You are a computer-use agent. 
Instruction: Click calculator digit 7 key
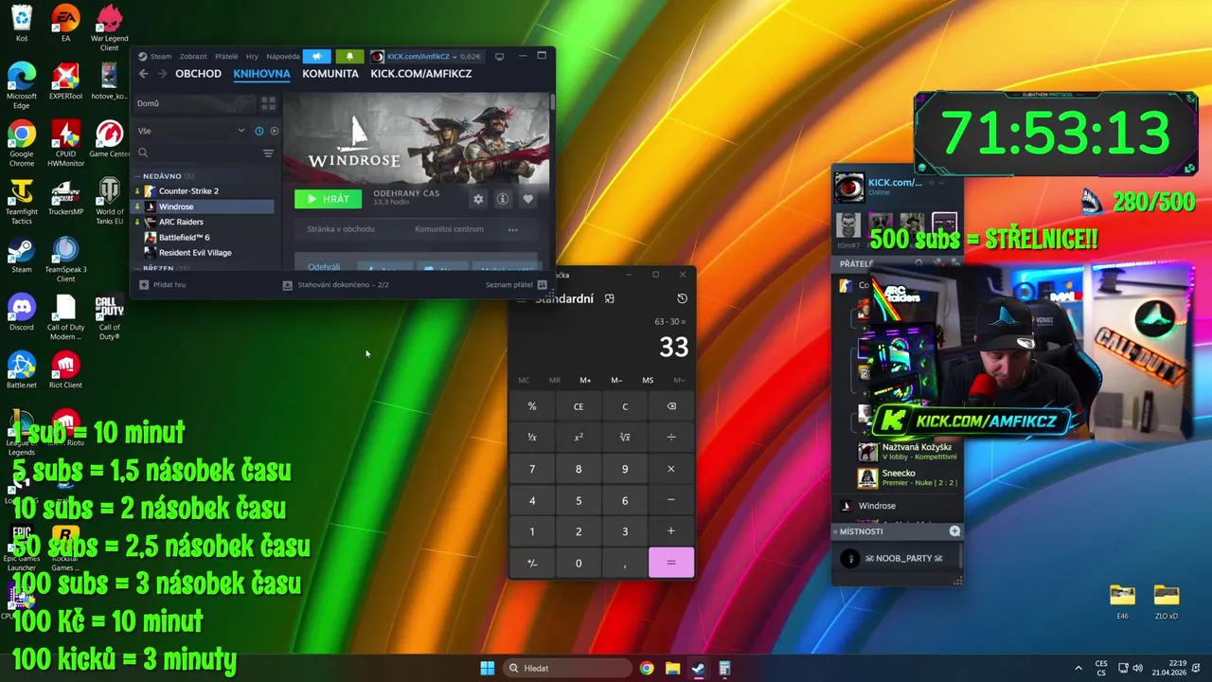point(532,469)
